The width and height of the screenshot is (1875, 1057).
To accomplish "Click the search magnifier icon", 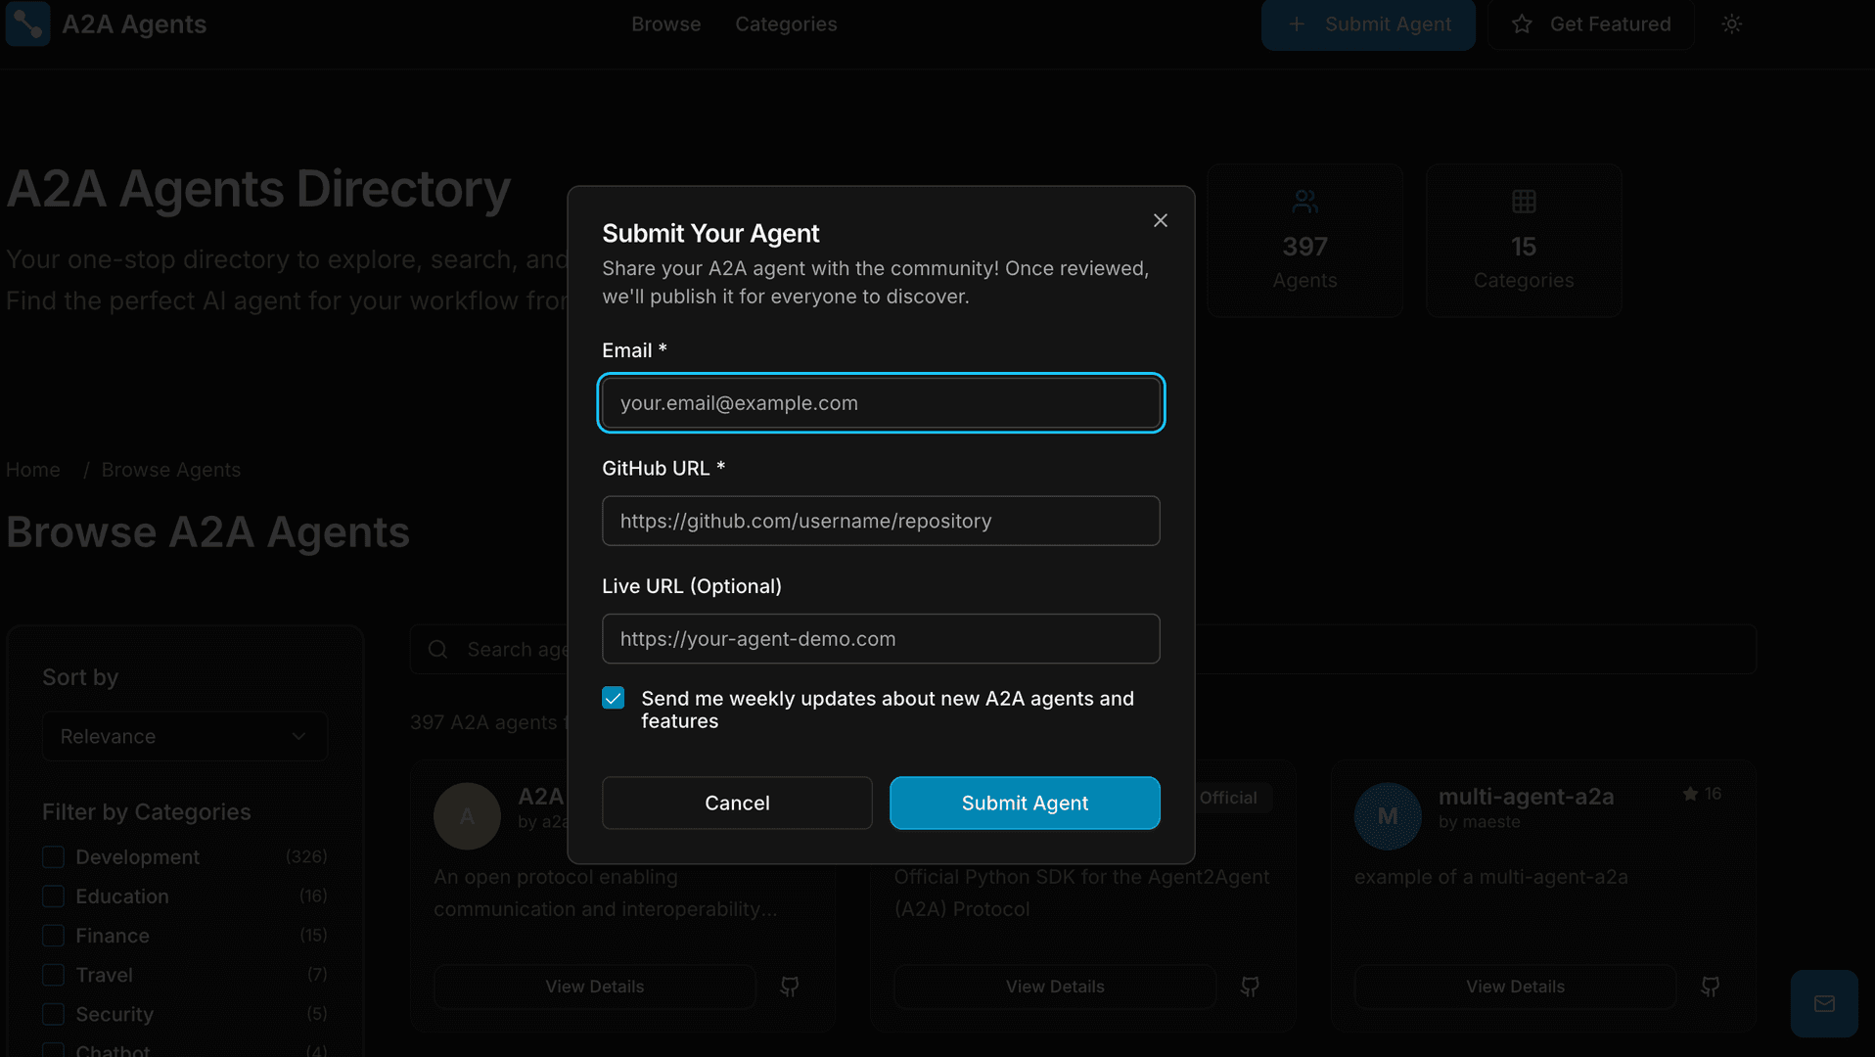I will [x=437, y=649].
